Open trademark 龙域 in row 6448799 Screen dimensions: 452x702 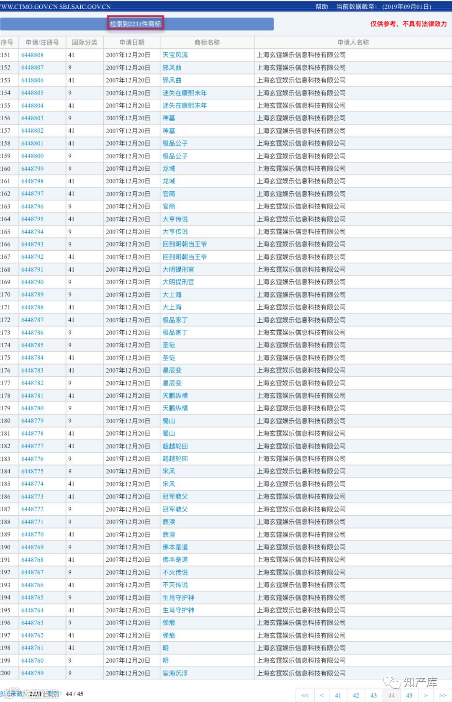169,169
